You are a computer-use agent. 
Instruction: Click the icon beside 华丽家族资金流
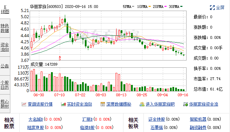pos(186,104)
